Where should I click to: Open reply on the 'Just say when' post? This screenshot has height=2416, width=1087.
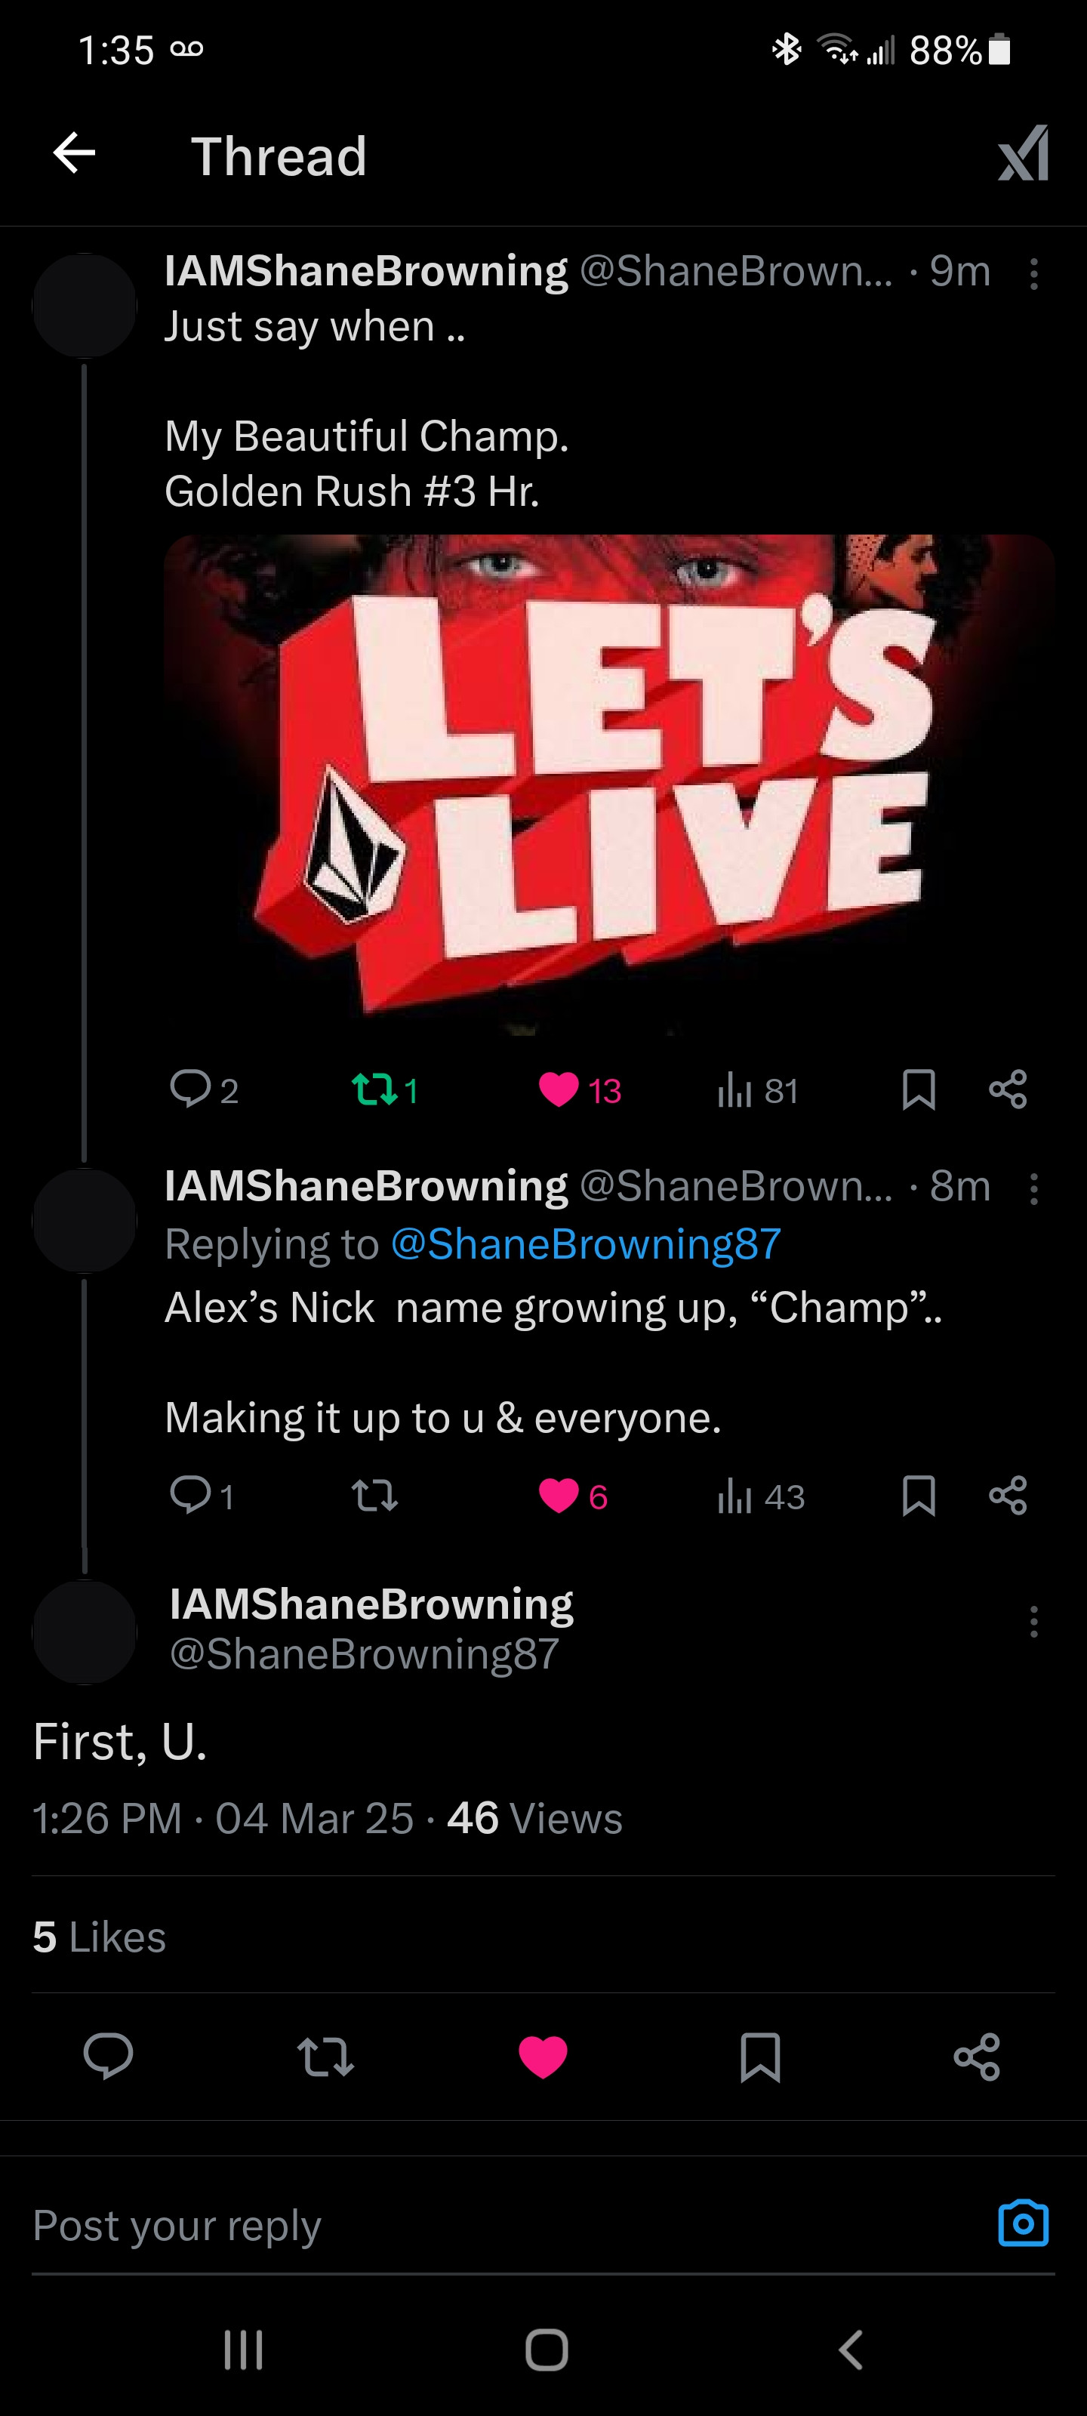point(190,1089)
